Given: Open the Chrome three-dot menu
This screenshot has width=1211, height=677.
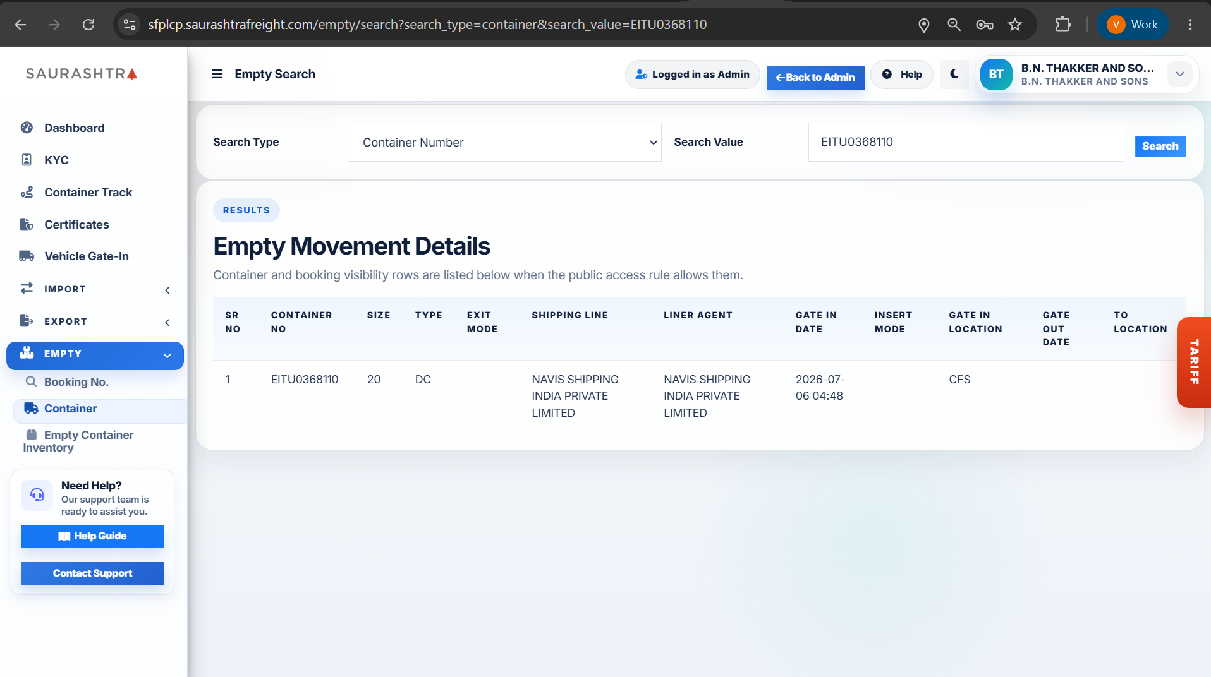Looking at the screenshot, I should (x=1190, y=25).
